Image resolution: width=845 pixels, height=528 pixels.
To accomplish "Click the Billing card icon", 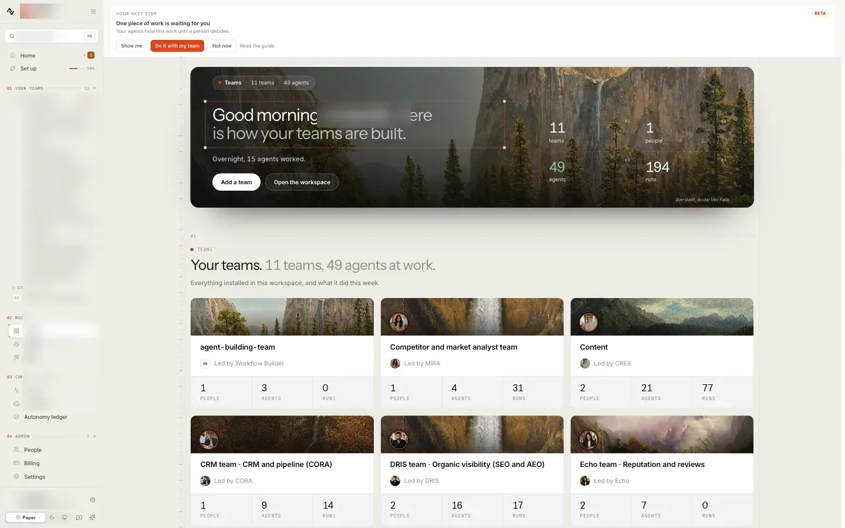I will [16, 463].
